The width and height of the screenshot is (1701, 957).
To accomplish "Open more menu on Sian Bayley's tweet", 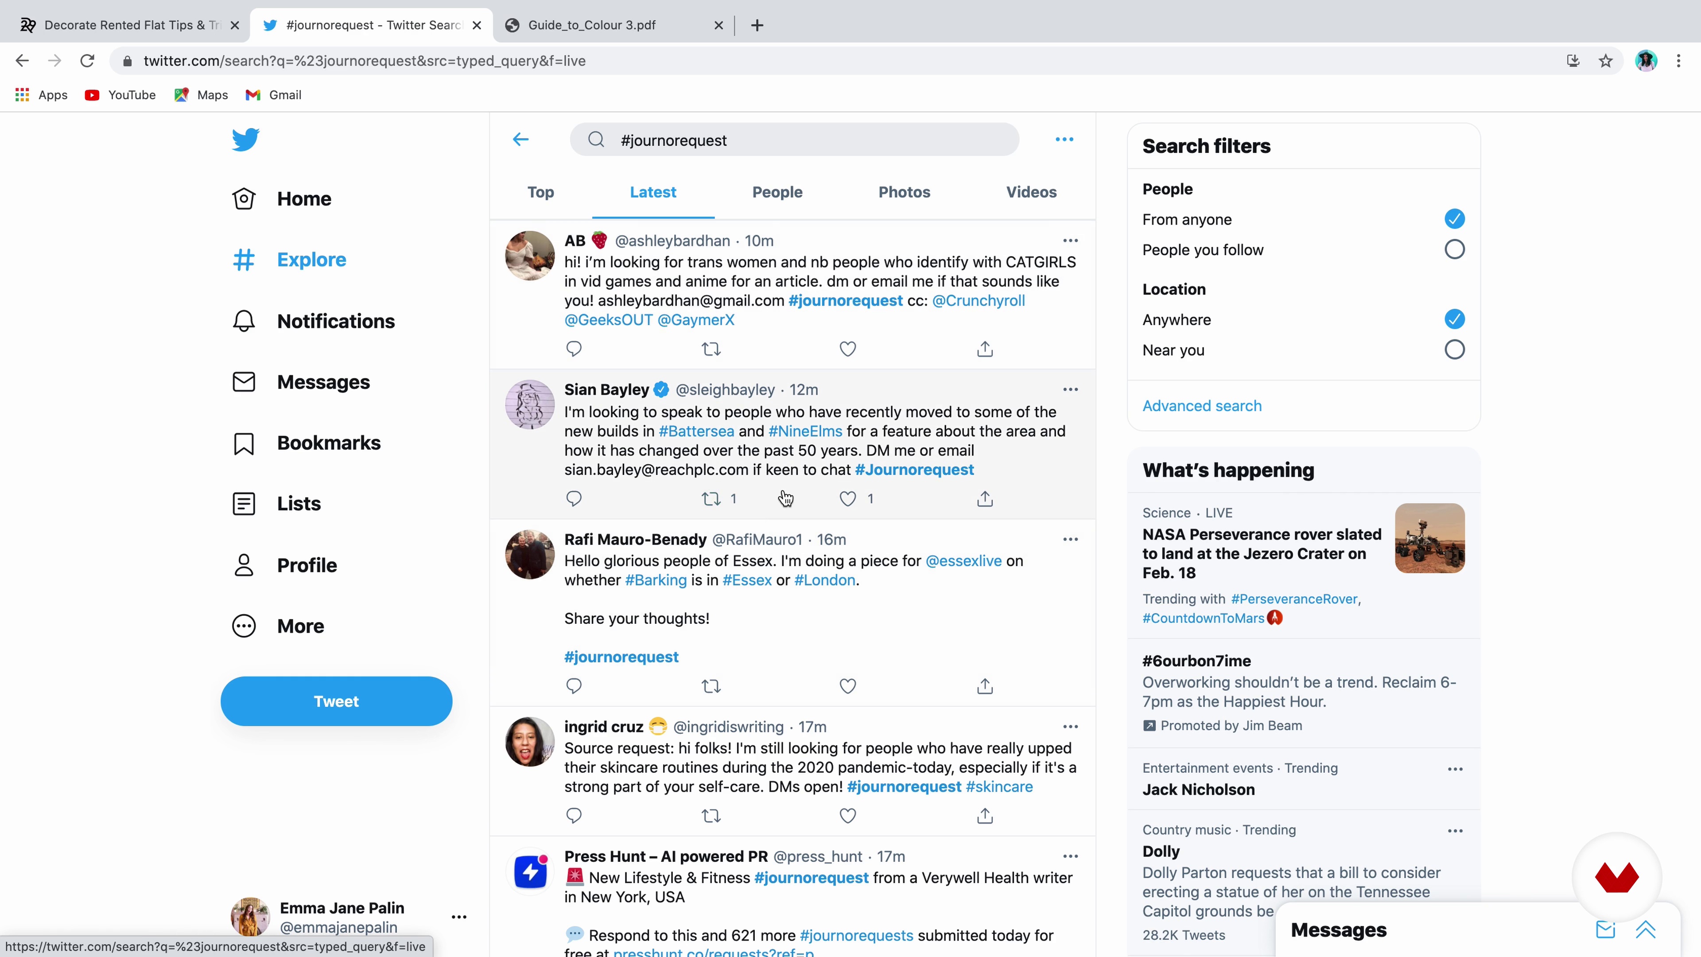I will coord(1070,390).
